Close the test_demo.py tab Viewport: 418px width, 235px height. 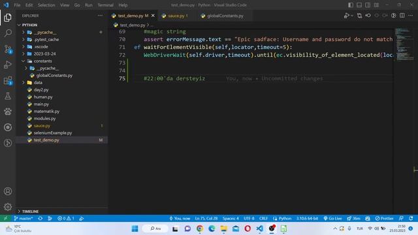[153, 16]
